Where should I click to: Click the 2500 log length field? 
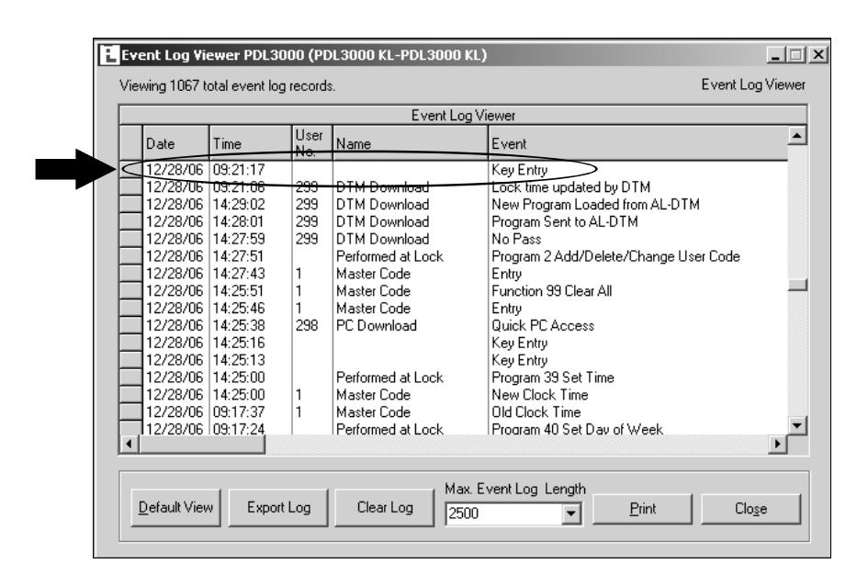pyautogui.click(x=504, y=513)
